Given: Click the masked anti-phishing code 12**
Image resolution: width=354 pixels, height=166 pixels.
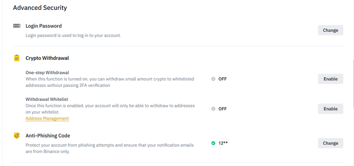Looking at the screenshot, I should (223, 143).
